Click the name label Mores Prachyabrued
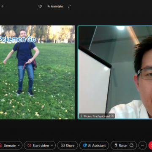The height and width of the screenshot is (152, 152). click(x=97, y=116)
